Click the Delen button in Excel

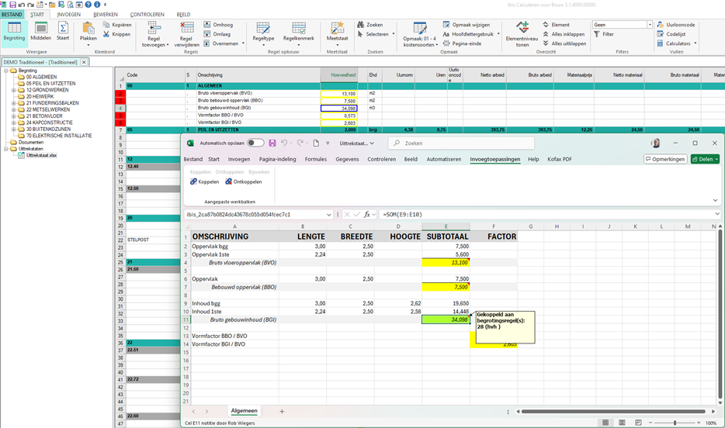[704, 159]
